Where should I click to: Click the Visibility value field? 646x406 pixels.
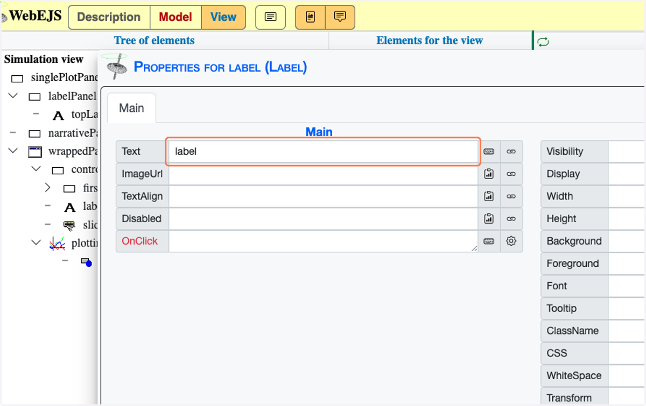[x=627, y=152]
